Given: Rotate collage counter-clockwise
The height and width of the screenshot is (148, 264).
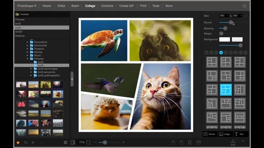Looking at the screenshot, I should (x=173, y=143).
